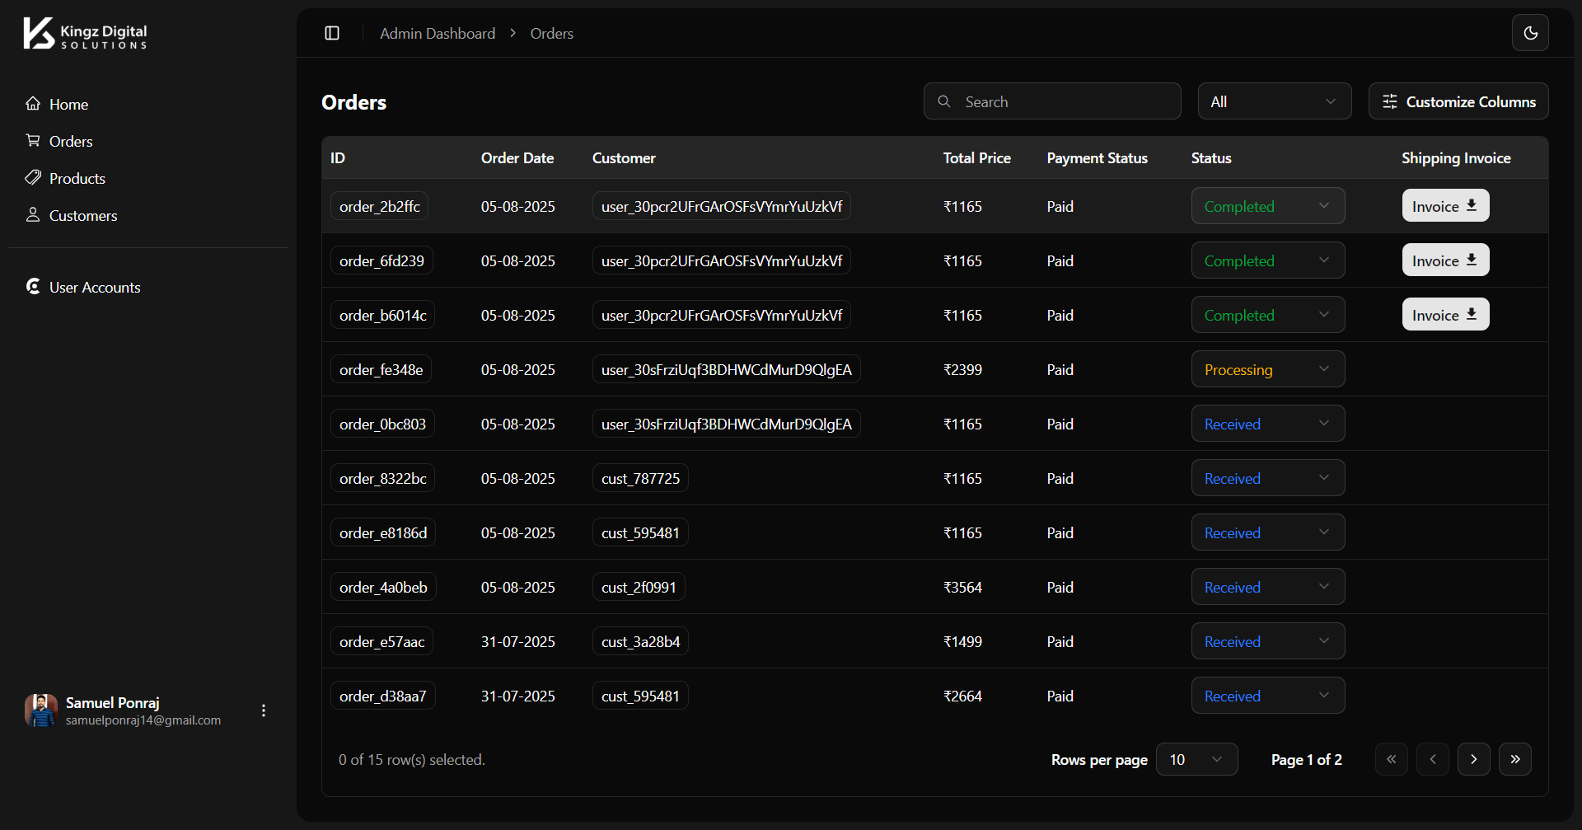The image size is (1582, 830).
Task: Go to the last page of orders
Action: click(x=1514, y=759)
